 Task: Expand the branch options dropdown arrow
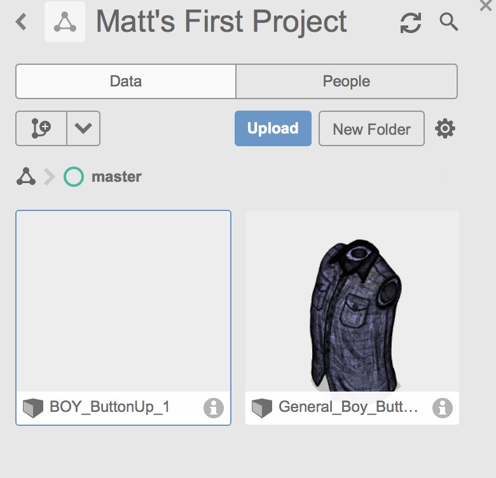coord(83,128)
